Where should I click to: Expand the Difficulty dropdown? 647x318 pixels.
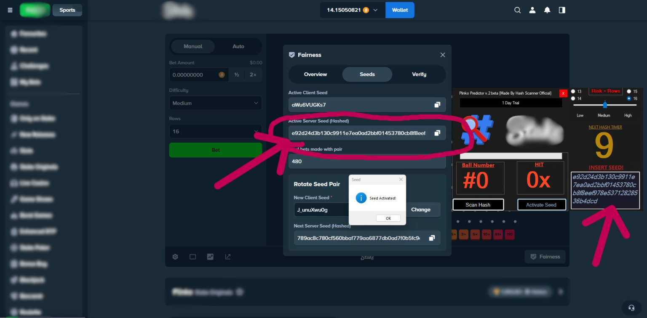pos(215,103)
